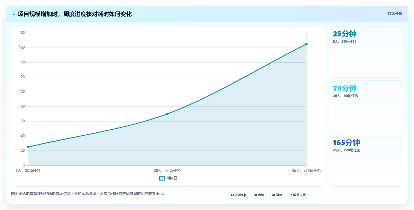Select the 进度 tag chip
The height and width of the screenshot is (210, 414).
[277, 195]
